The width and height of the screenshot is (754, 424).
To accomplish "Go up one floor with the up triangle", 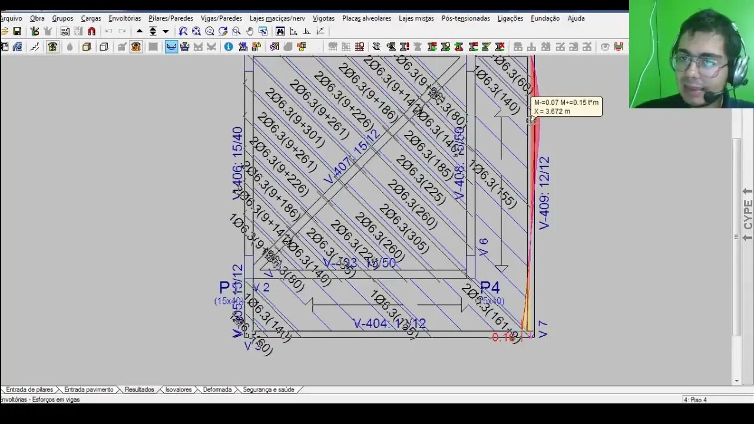I will pos(140,31).
